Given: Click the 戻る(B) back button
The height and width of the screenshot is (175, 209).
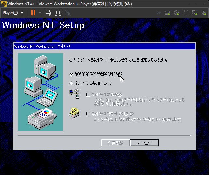Looking at the screenshot, I should click(x=115, y=143).
